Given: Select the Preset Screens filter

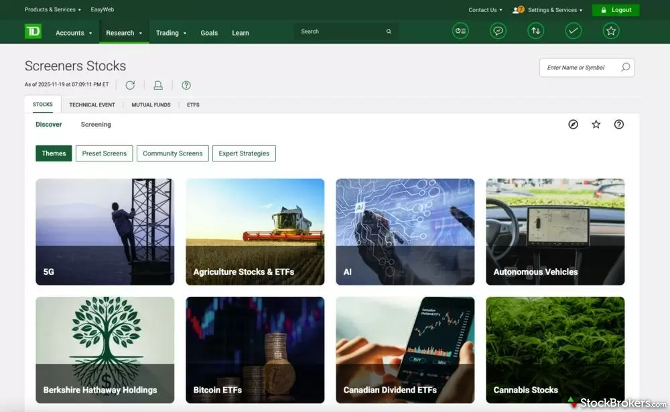Looking at the screenshot, I should 104,153.
